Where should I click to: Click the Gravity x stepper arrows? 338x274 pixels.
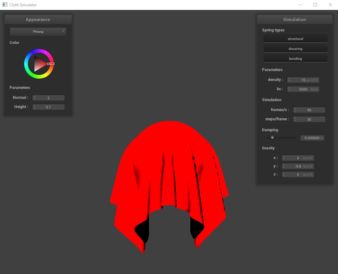pyautogui.click(x=284, y=158)
